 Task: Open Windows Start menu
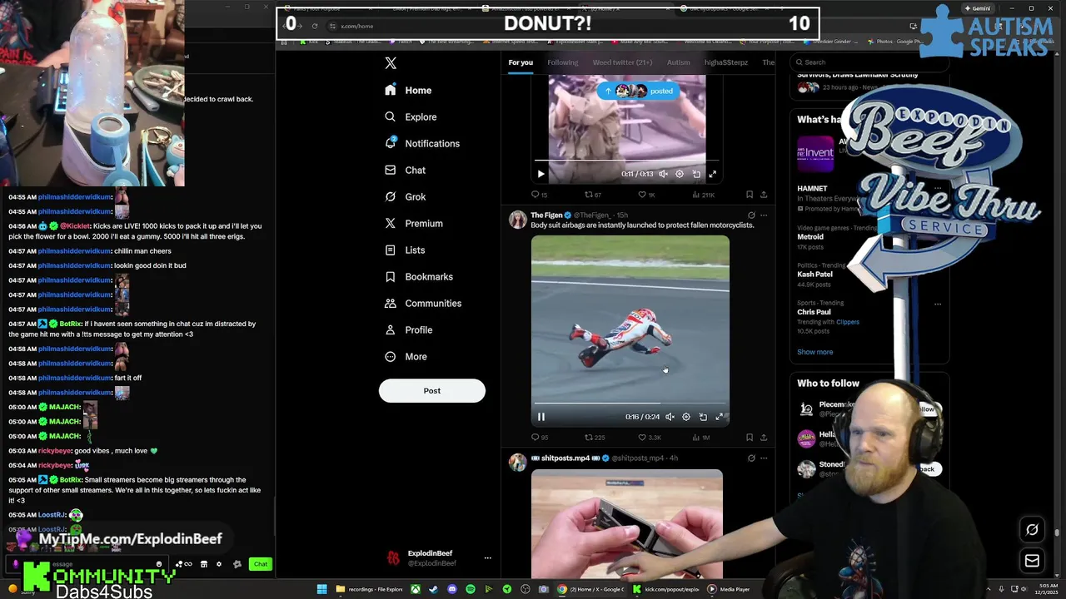(x=321, y=589)
